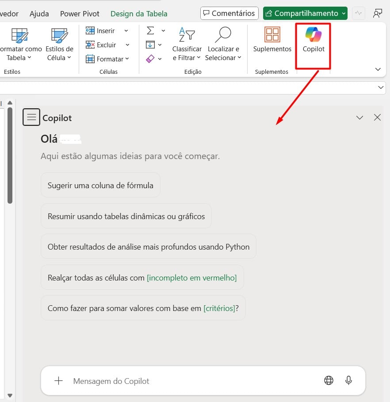Collapse the Copilot pane with chevron

point(360,118)
